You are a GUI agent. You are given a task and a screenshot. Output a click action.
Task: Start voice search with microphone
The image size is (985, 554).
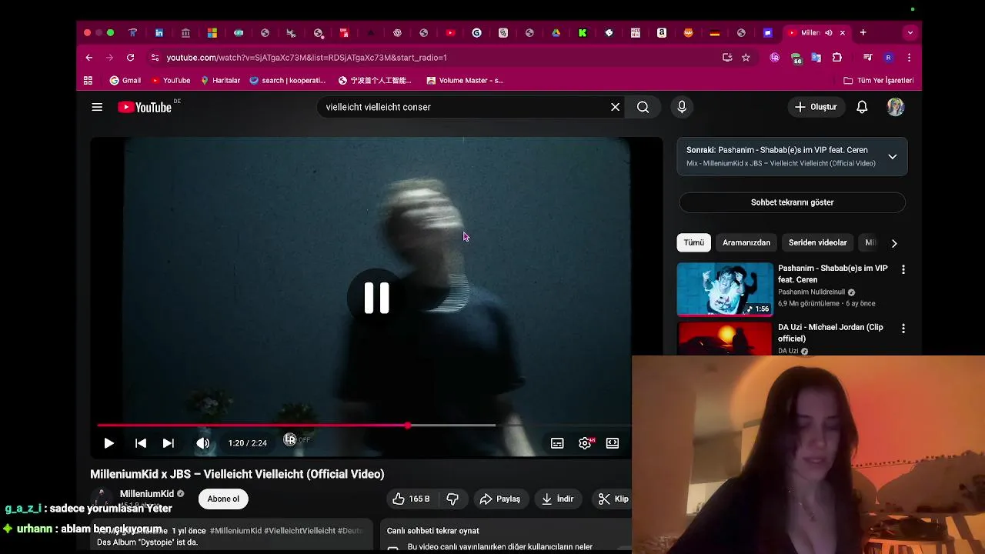point(682,107)
